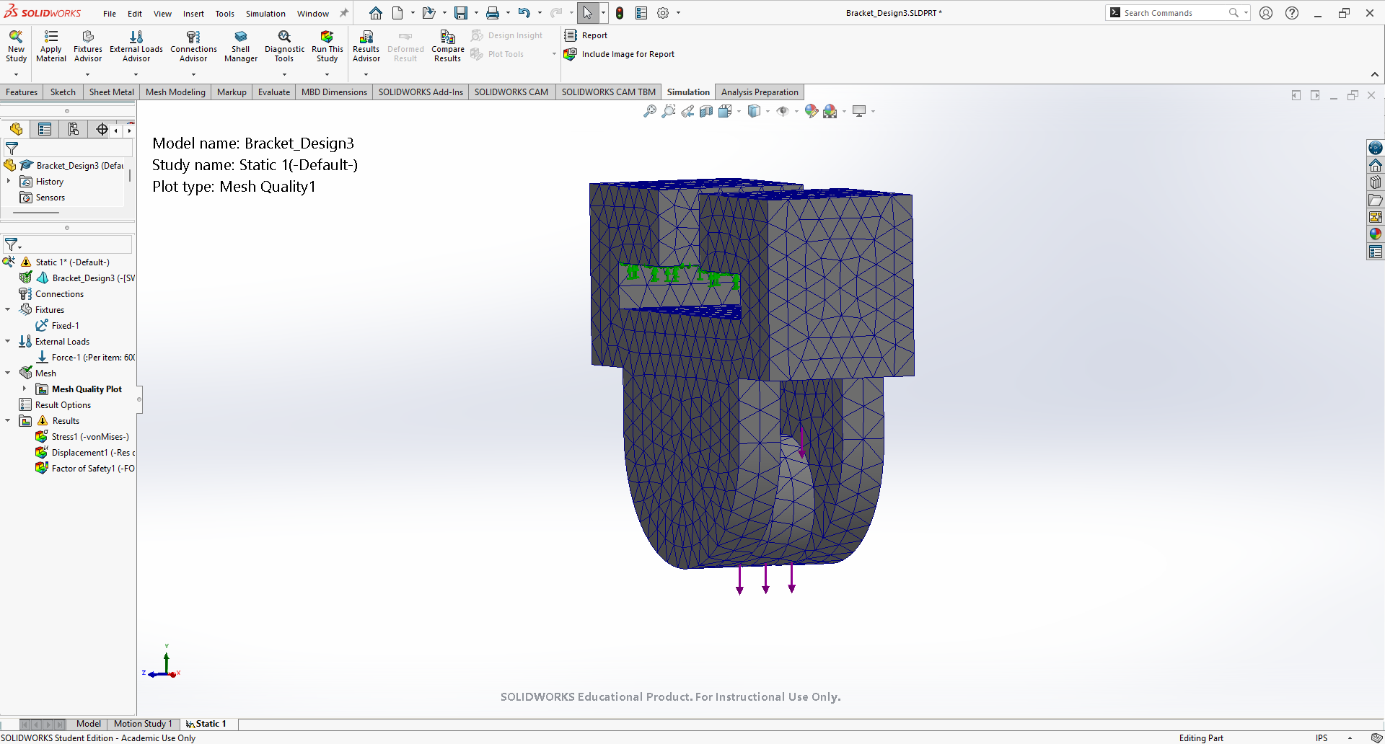Collapse the External Loads folder
This screenshot has width=1385, height=744.
coord(8,342)
